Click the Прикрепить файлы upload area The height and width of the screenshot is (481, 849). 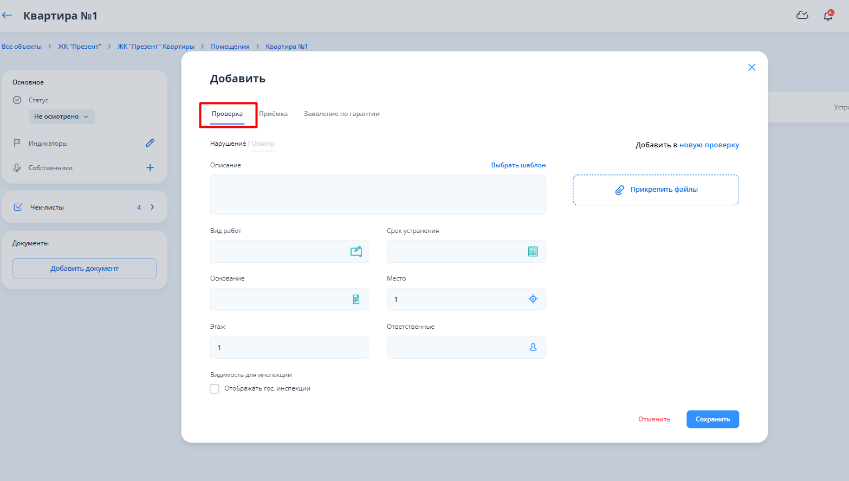[656, 190]
